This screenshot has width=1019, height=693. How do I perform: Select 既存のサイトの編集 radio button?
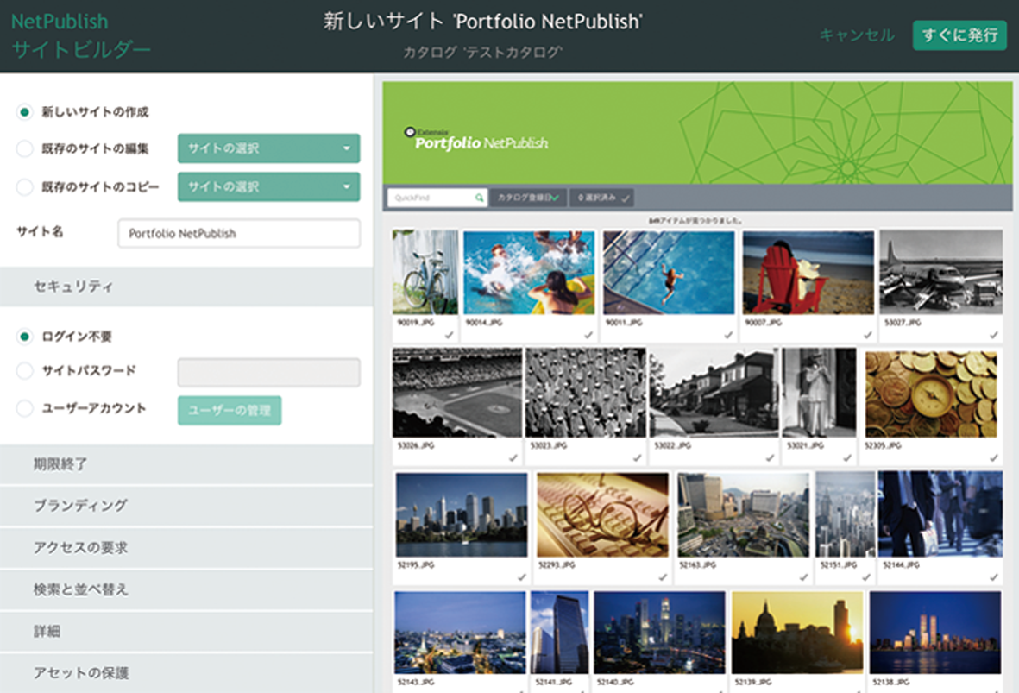(25, 149)
